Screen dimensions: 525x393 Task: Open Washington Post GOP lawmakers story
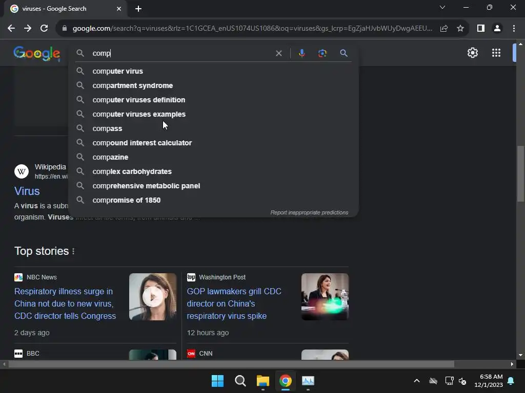[x=234, y=303]
